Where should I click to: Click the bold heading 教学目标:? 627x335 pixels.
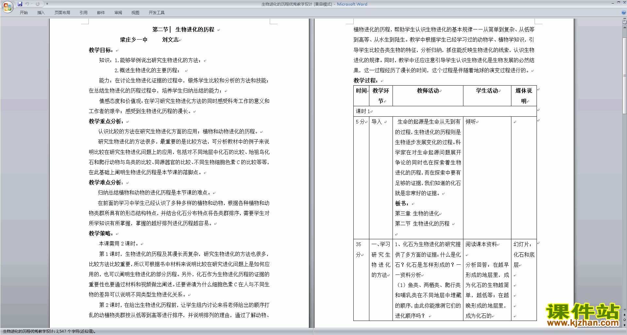(x=101, y=50)
